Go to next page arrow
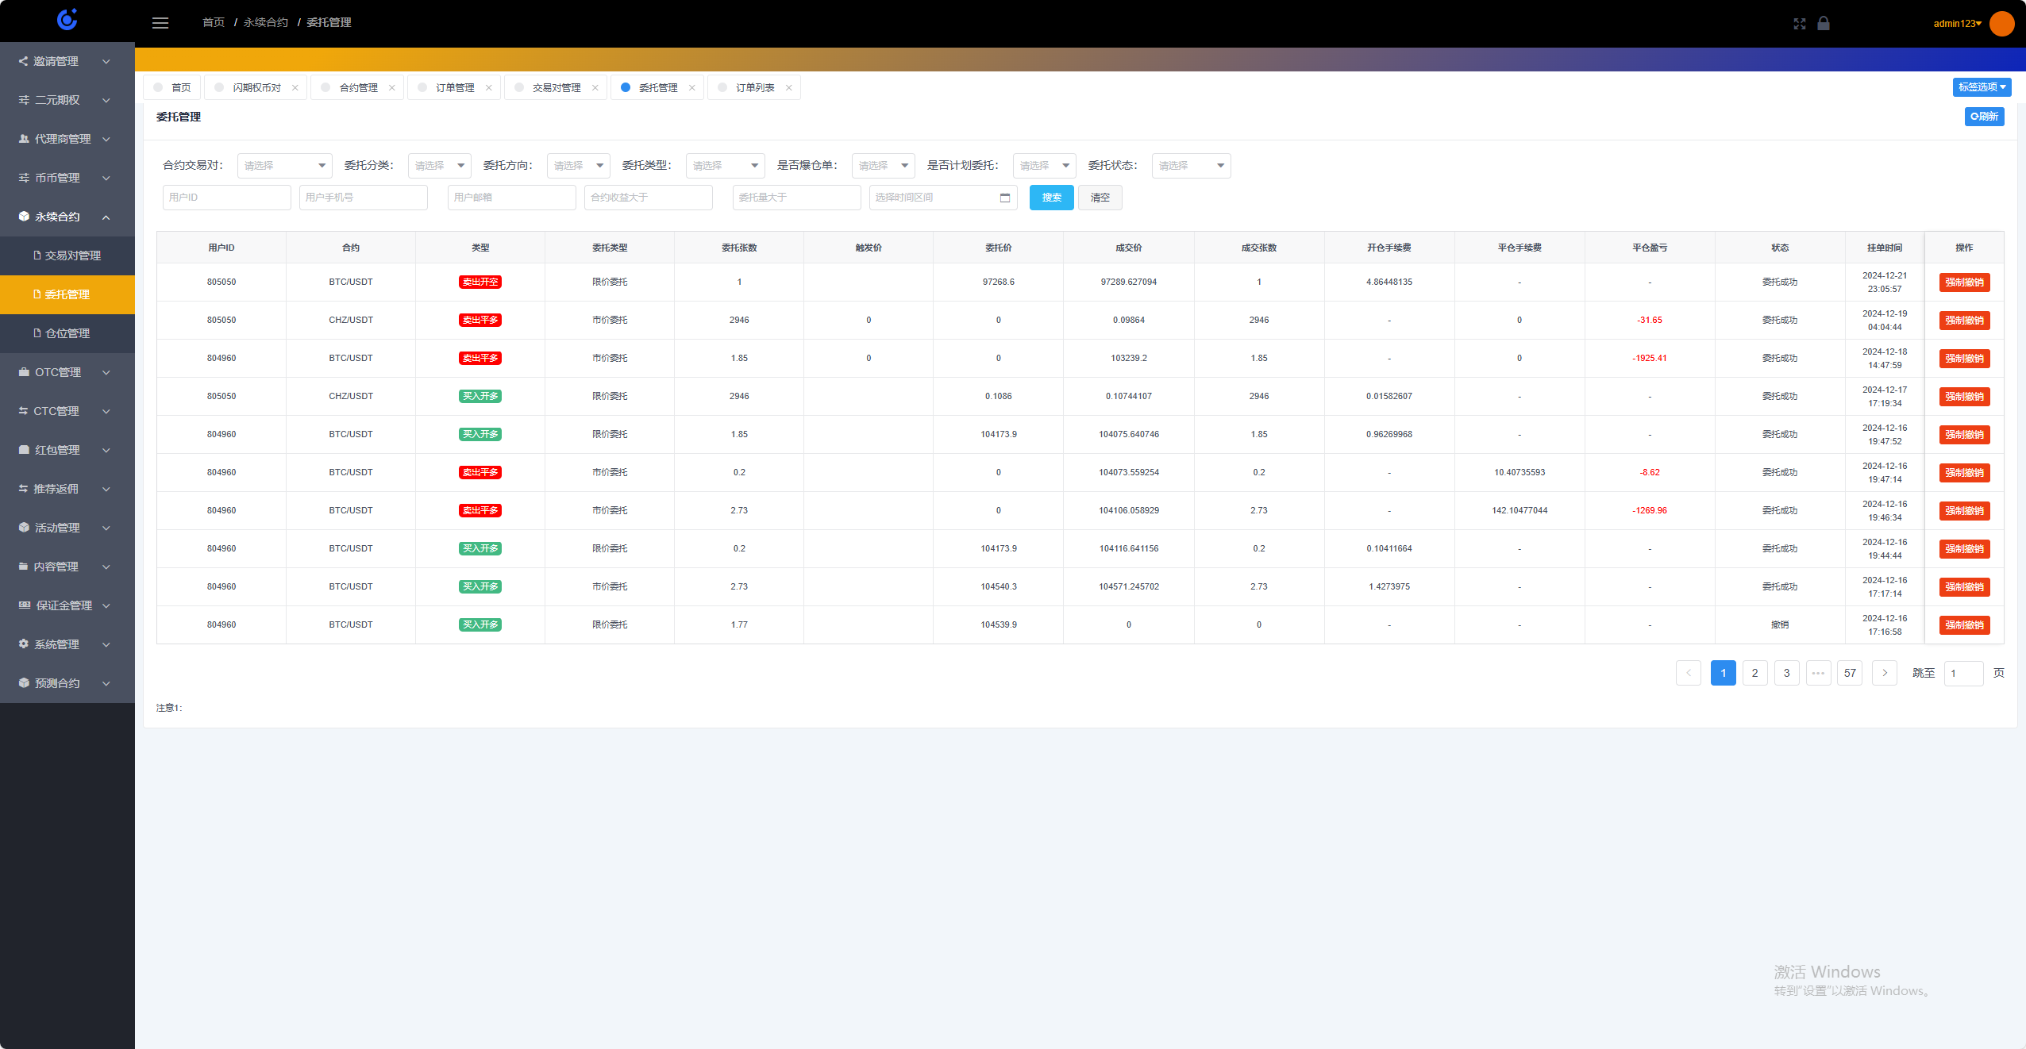Image resolution: width=2026 pixels, height=1049 pixels. (1884, 673)
